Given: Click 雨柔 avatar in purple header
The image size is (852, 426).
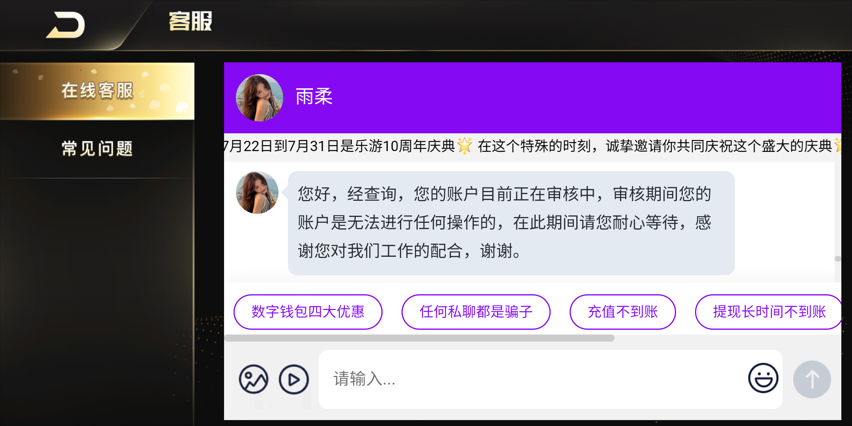Looking at the screenshot, I should (260, 97).
